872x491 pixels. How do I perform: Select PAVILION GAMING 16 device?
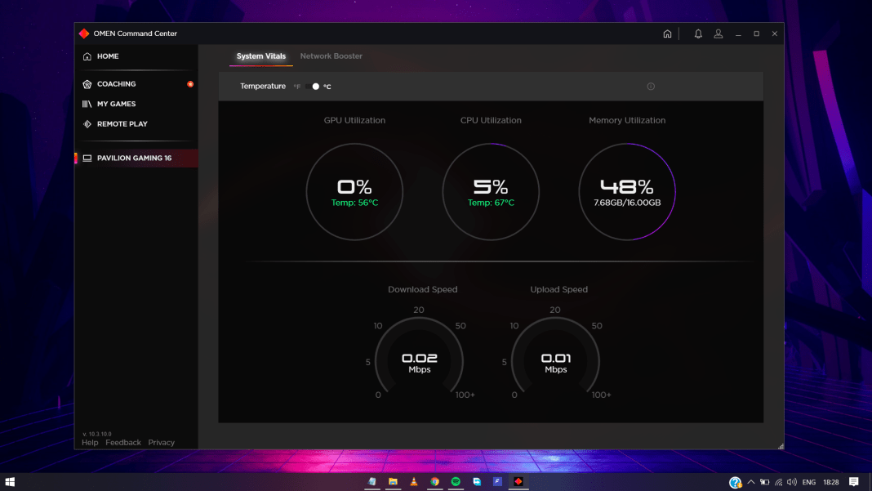coord(134,158)
